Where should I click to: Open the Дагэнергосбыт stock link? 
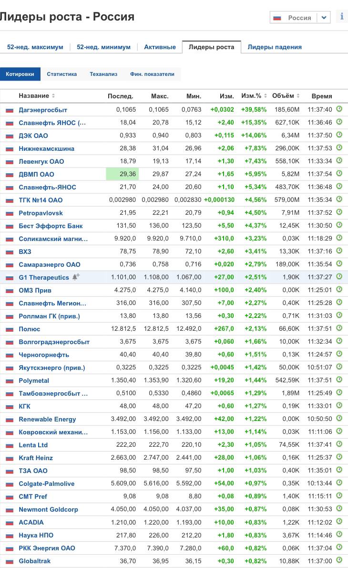click(43, 110)
